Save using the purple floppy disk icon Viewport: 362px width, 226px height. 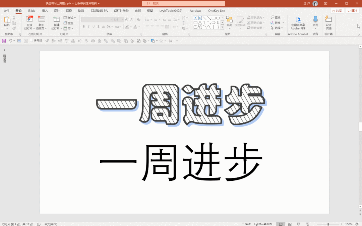pos(4,41)
